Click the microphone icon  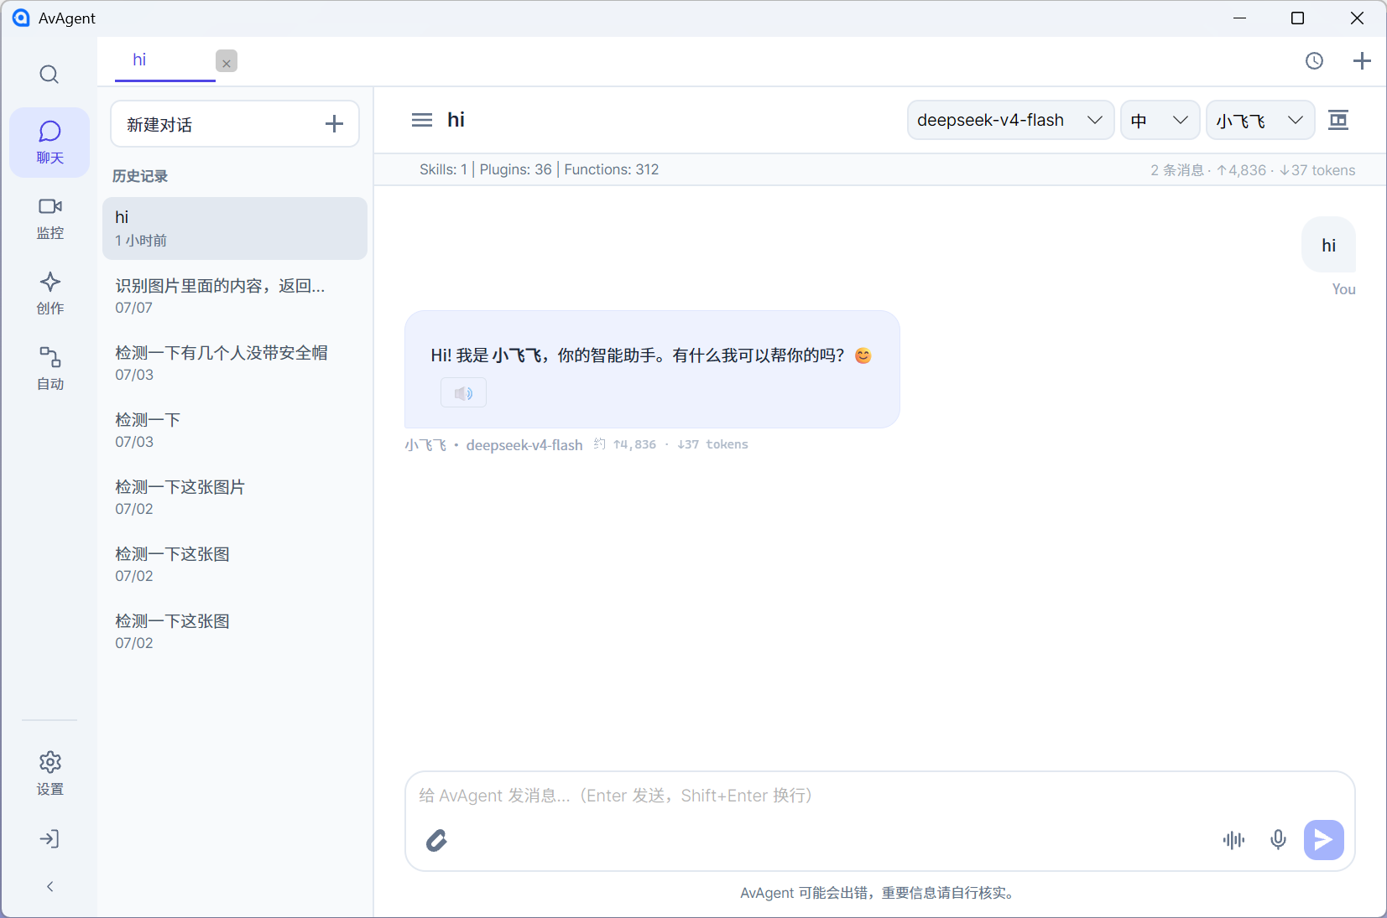point(1278,840)
